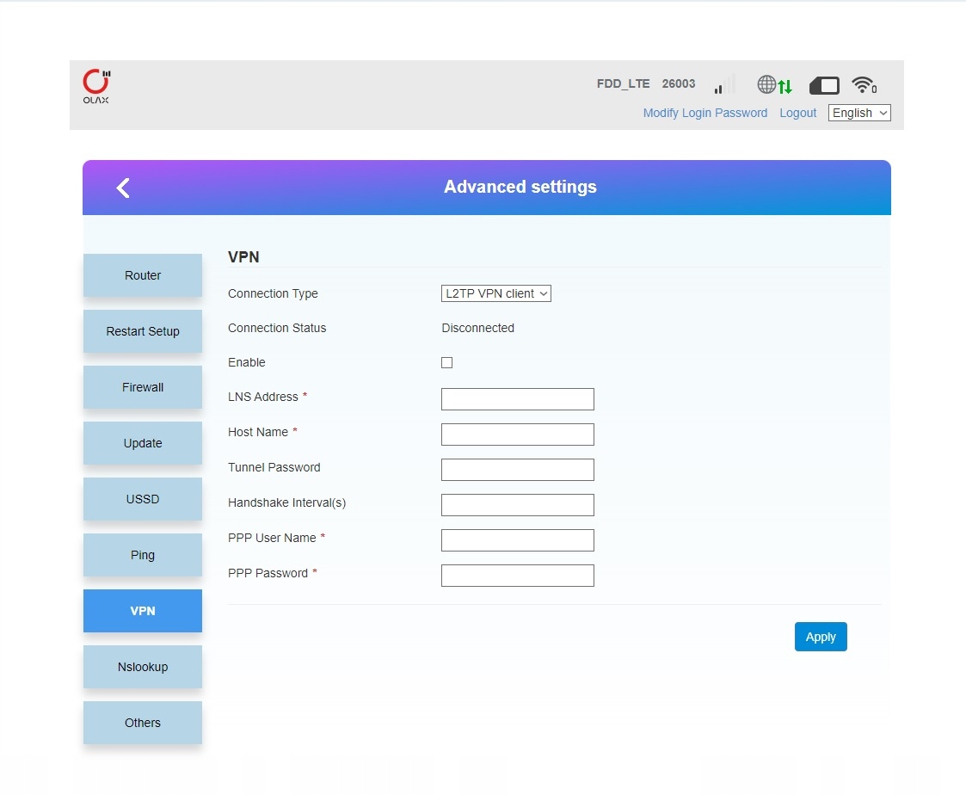Open the English language dropdown
This screenshot has width=966, height=795.
click(x=859, y=113)
